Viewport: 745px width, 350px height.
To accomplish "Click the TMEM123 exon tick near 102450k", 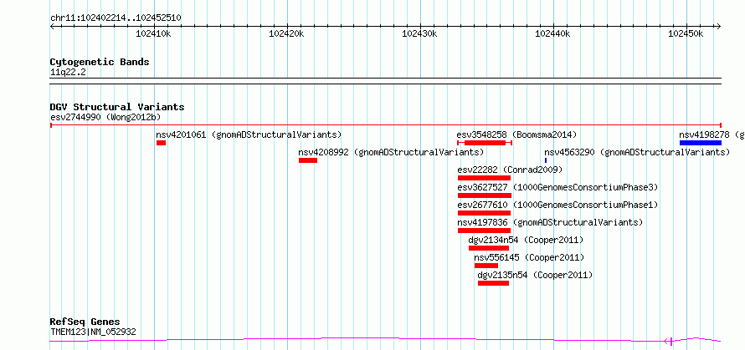I will (x=670, y=341).
